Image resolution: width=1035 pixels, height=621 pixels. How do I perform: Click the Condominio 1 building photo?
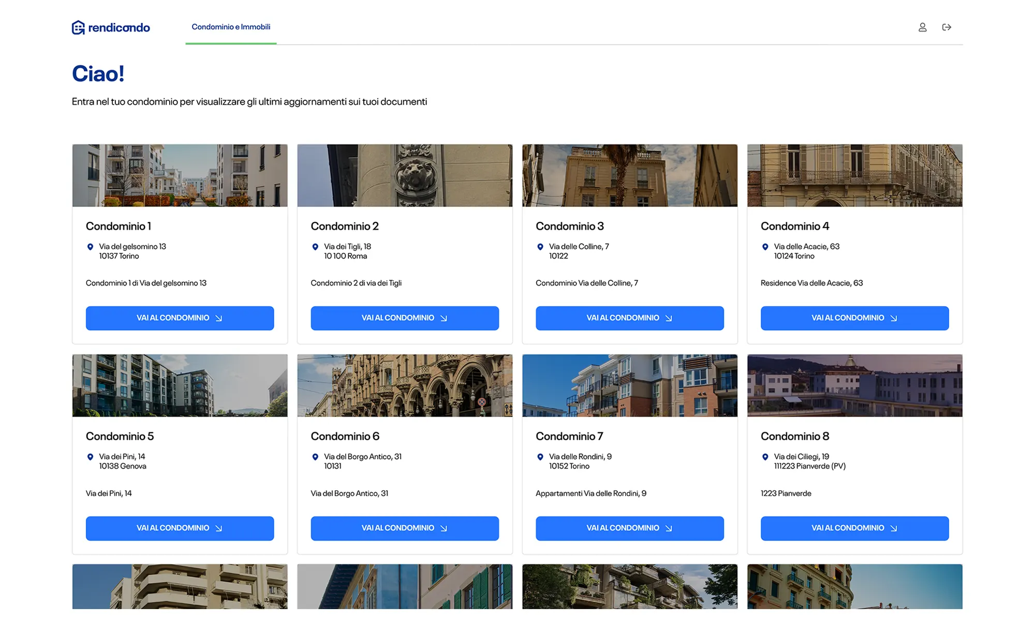click(x=180, y=175)
